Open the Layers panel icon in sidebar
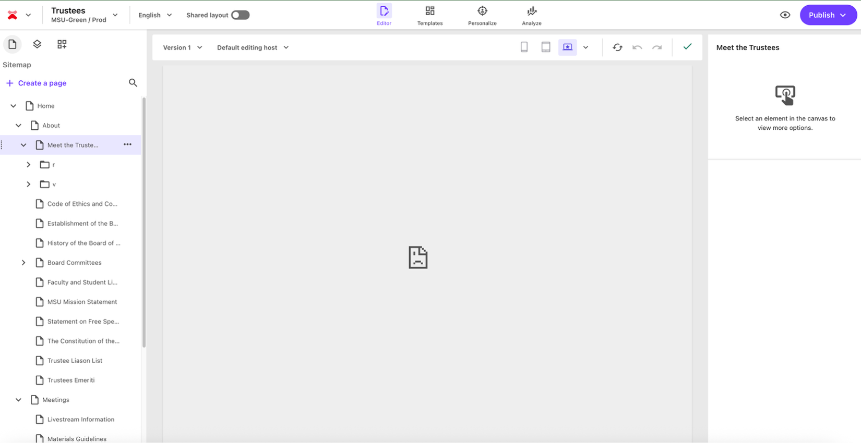The height and width of the screenshot is (444, 861). click(x=37, y=44)
